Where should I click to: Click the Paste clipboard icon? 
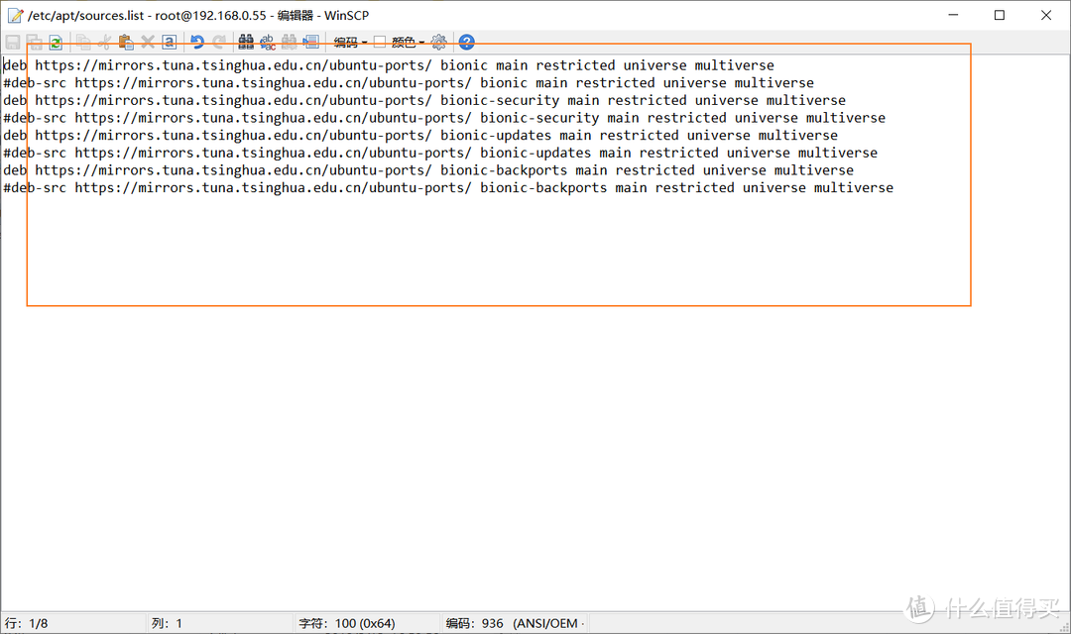(126, 43)
